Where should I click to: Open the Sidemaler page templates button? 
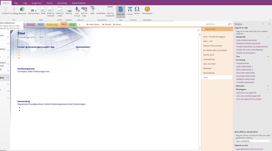121,12
